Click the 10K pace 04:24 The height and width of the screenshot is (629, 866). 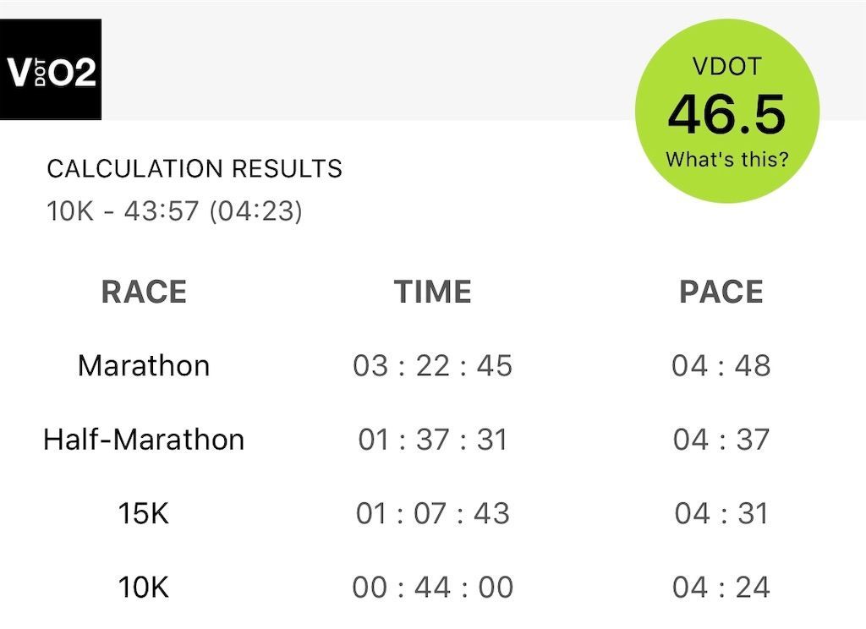point(721,587)
